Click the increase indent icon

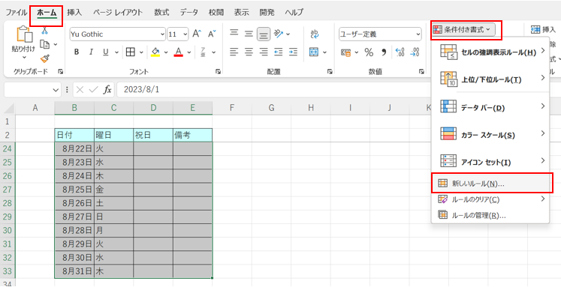(x=293, y=52)
